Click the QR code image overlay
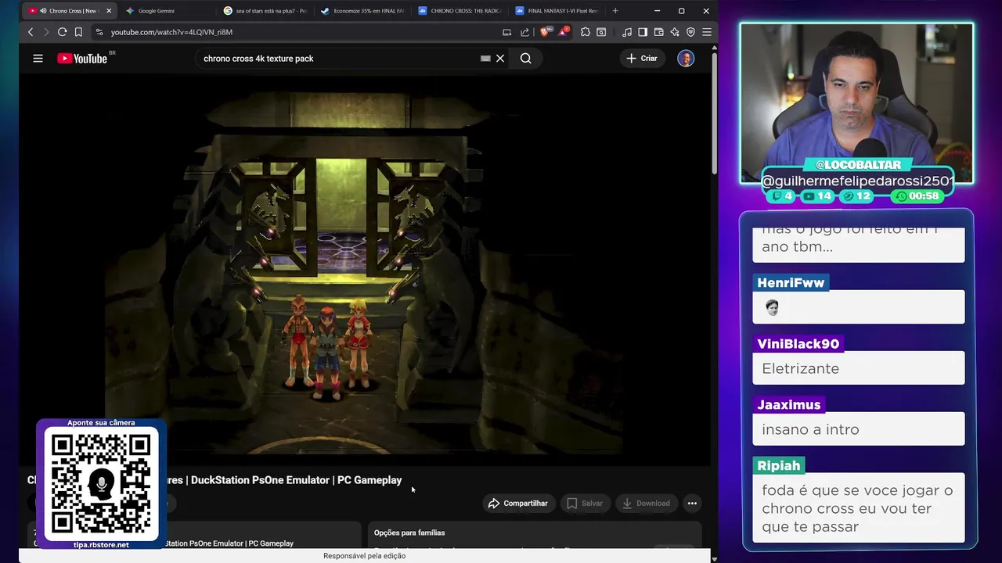 101,484
